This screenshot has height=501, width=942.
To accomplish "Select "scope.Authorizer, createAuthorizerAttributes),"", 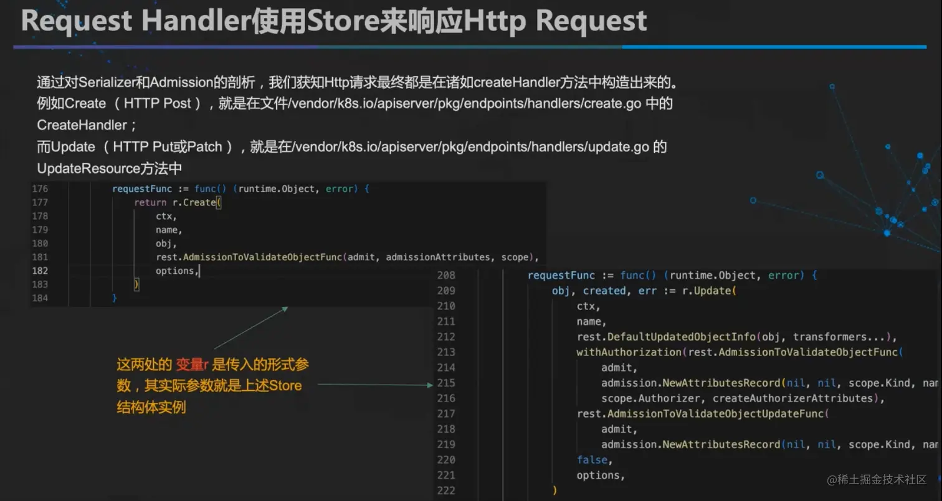I will pyautogui.click(x=743, y=398).
